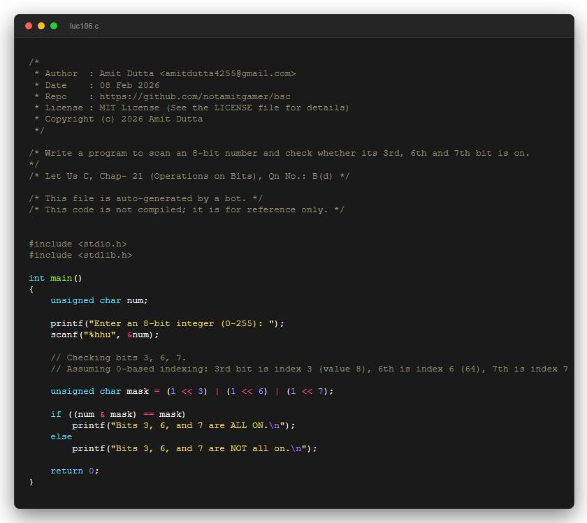
Task: Click 'This code is not compiled' comment
Action: click(x=187, y=209)
